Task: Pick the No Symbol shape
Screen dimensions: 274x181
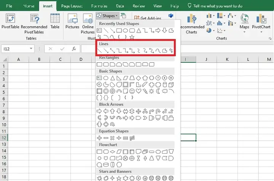Action: [112, 91]
